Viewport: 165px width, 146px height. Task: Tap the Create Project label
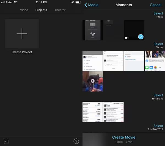click(22, 52)
